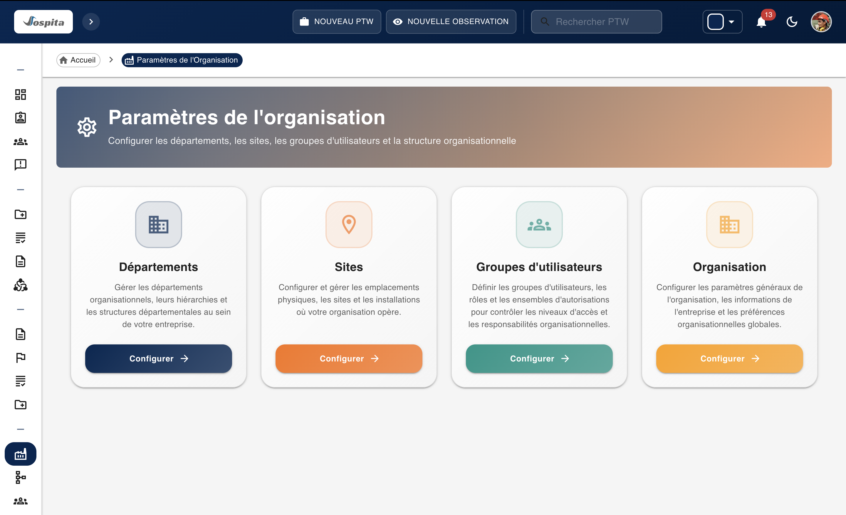The height and width of the screenshot is (515, 846).
Task: Go to Accueil breadcrumb
Action: click(78, 60)
